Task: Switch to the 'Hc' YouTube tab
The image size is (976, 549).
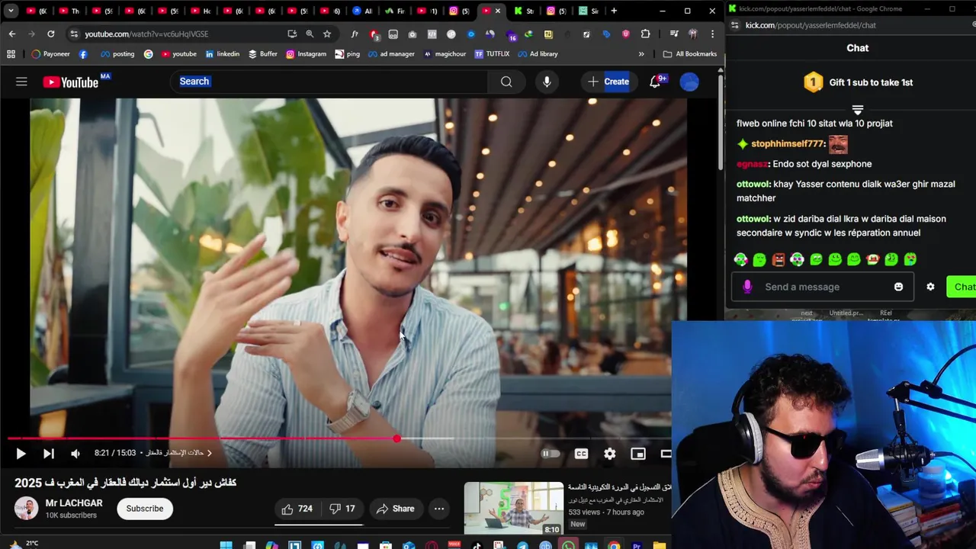Action: click(x=201, y=11)
